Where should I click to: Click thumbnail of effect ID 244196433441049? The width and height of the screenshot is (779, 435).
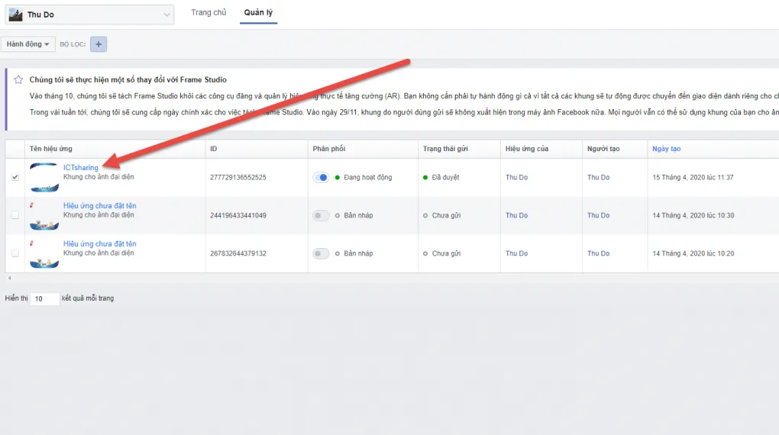point(44,216)
